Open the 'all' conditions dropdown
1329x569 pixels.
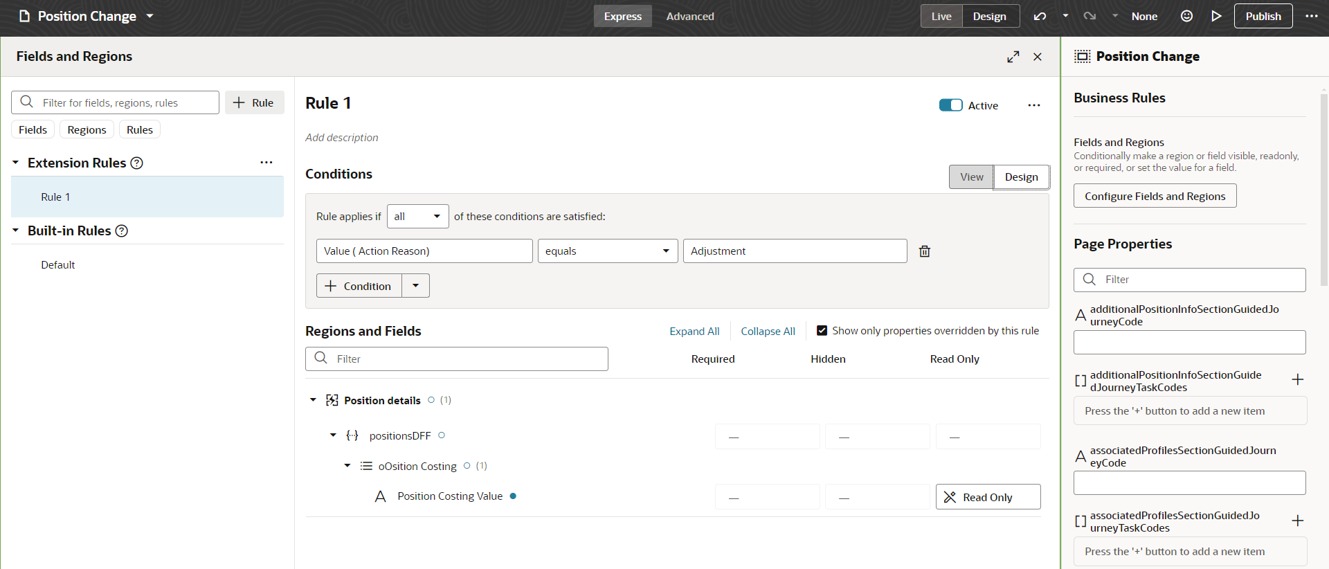[417, 217]
